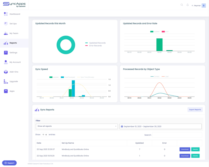Click the Apps icon in the sidebar
The width and height of the screenshot is (209, 167).
[x=6, y=91]
